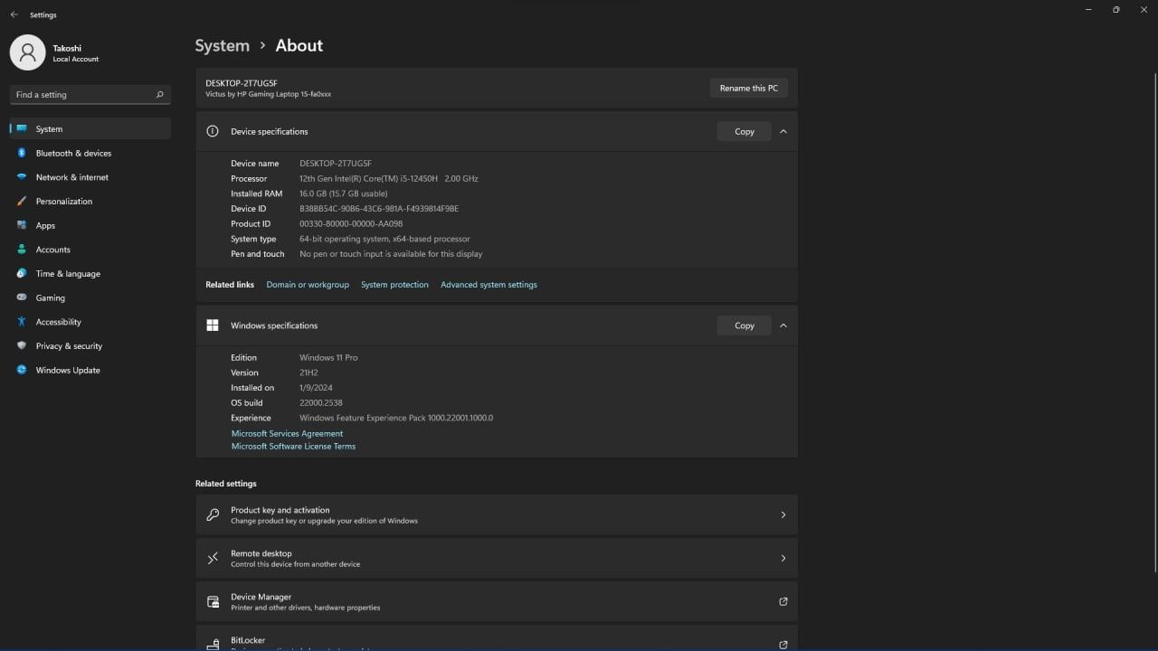Click the Windows Update icon in sidebar
1158x651 pixels.
(x=22, y=370)
